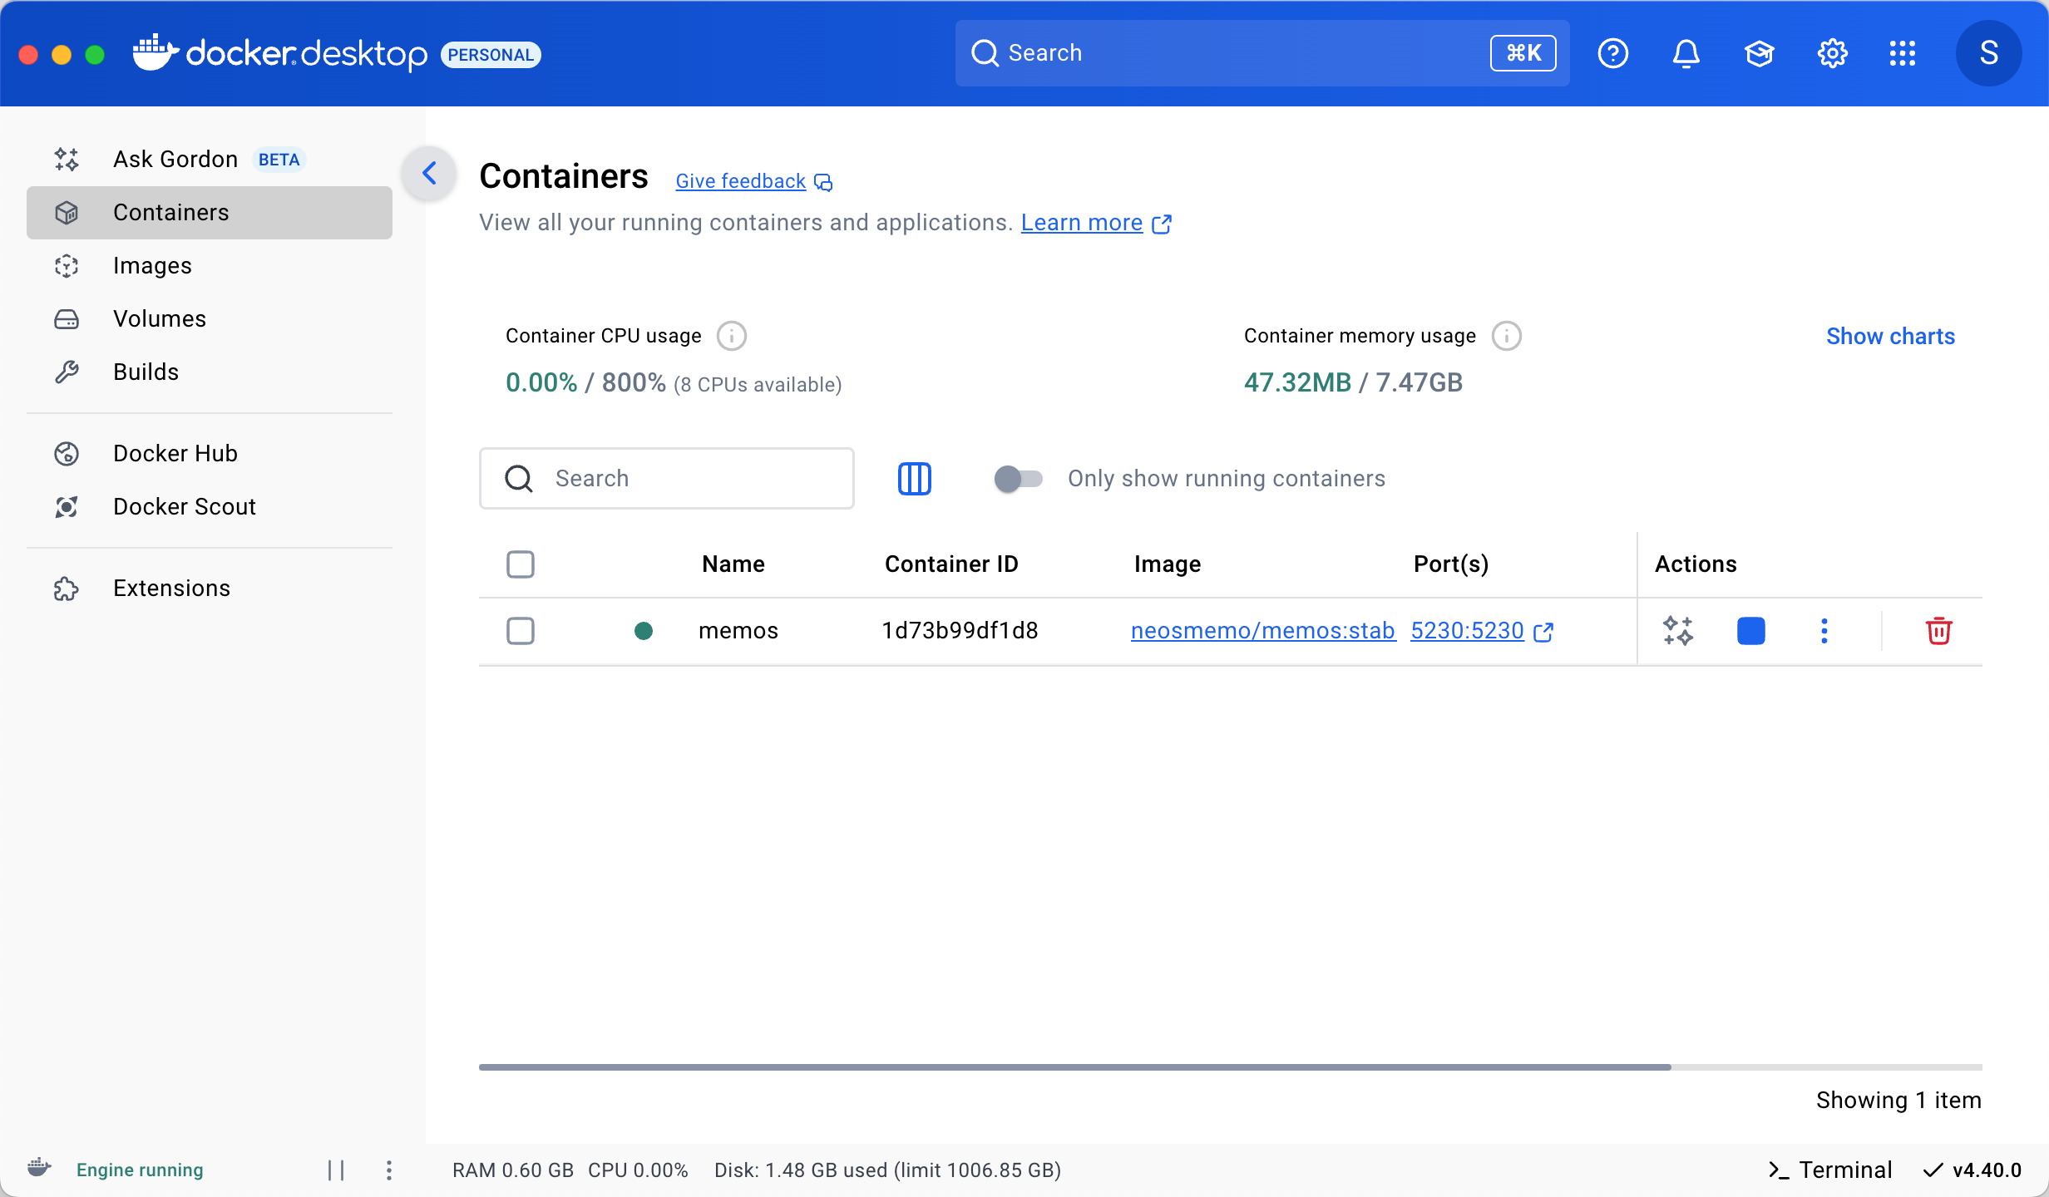Open manage columns display icon
Screen dimensions: 2049x1197
coord(914,479)
